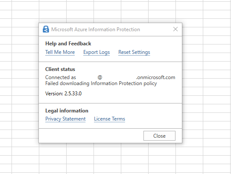The height and width of the screenshot is (174, 231).
Task: Click the Failed downloading Information Protection policy message
Action: (101, 83)
